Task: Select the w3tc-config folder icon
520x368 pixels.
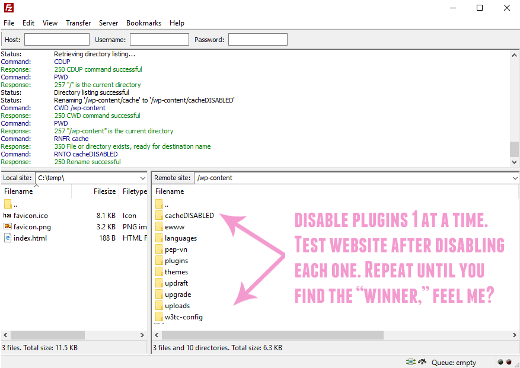Action: pos(159,317)
